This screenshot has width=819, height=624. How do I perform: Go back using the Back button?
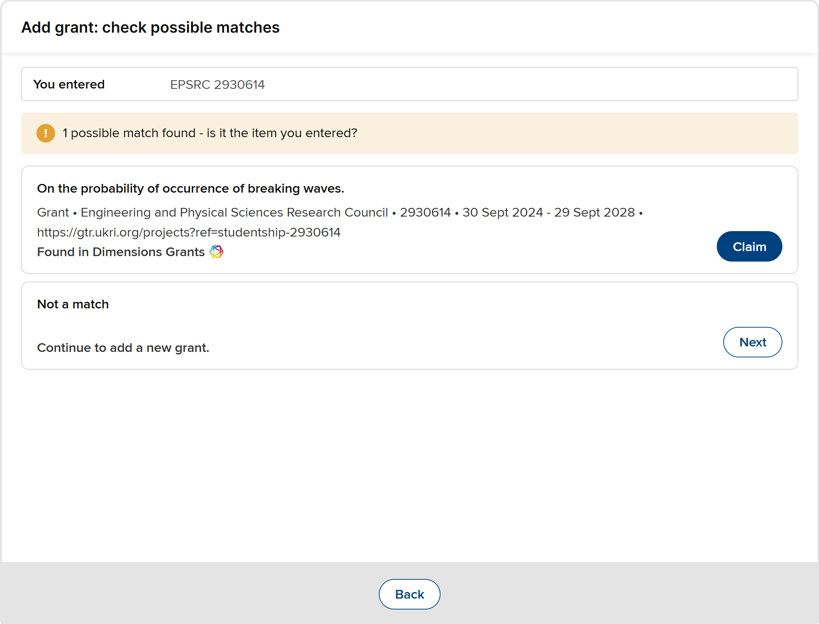(x=409, y=594)
